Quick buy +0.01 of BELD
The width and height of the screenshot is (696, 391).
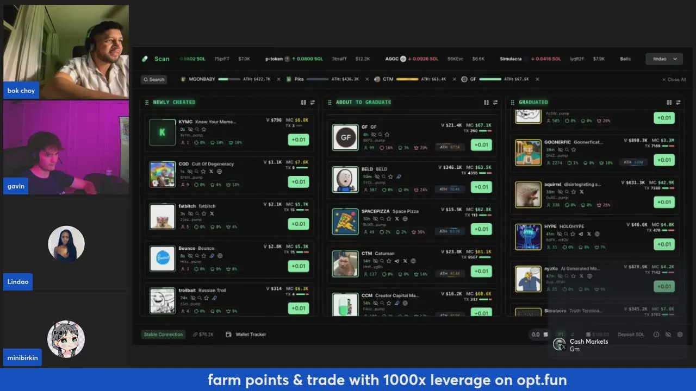(481, 187)
